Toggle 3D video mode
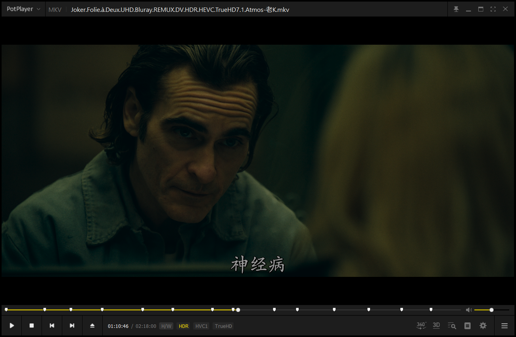The height and width of the screenshot is (337, 516). (436, 326)
